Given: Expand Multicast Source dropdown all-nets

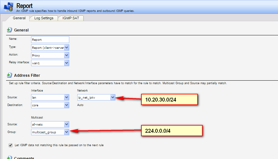Looking at the screenshot, I should tap(67, 124).
